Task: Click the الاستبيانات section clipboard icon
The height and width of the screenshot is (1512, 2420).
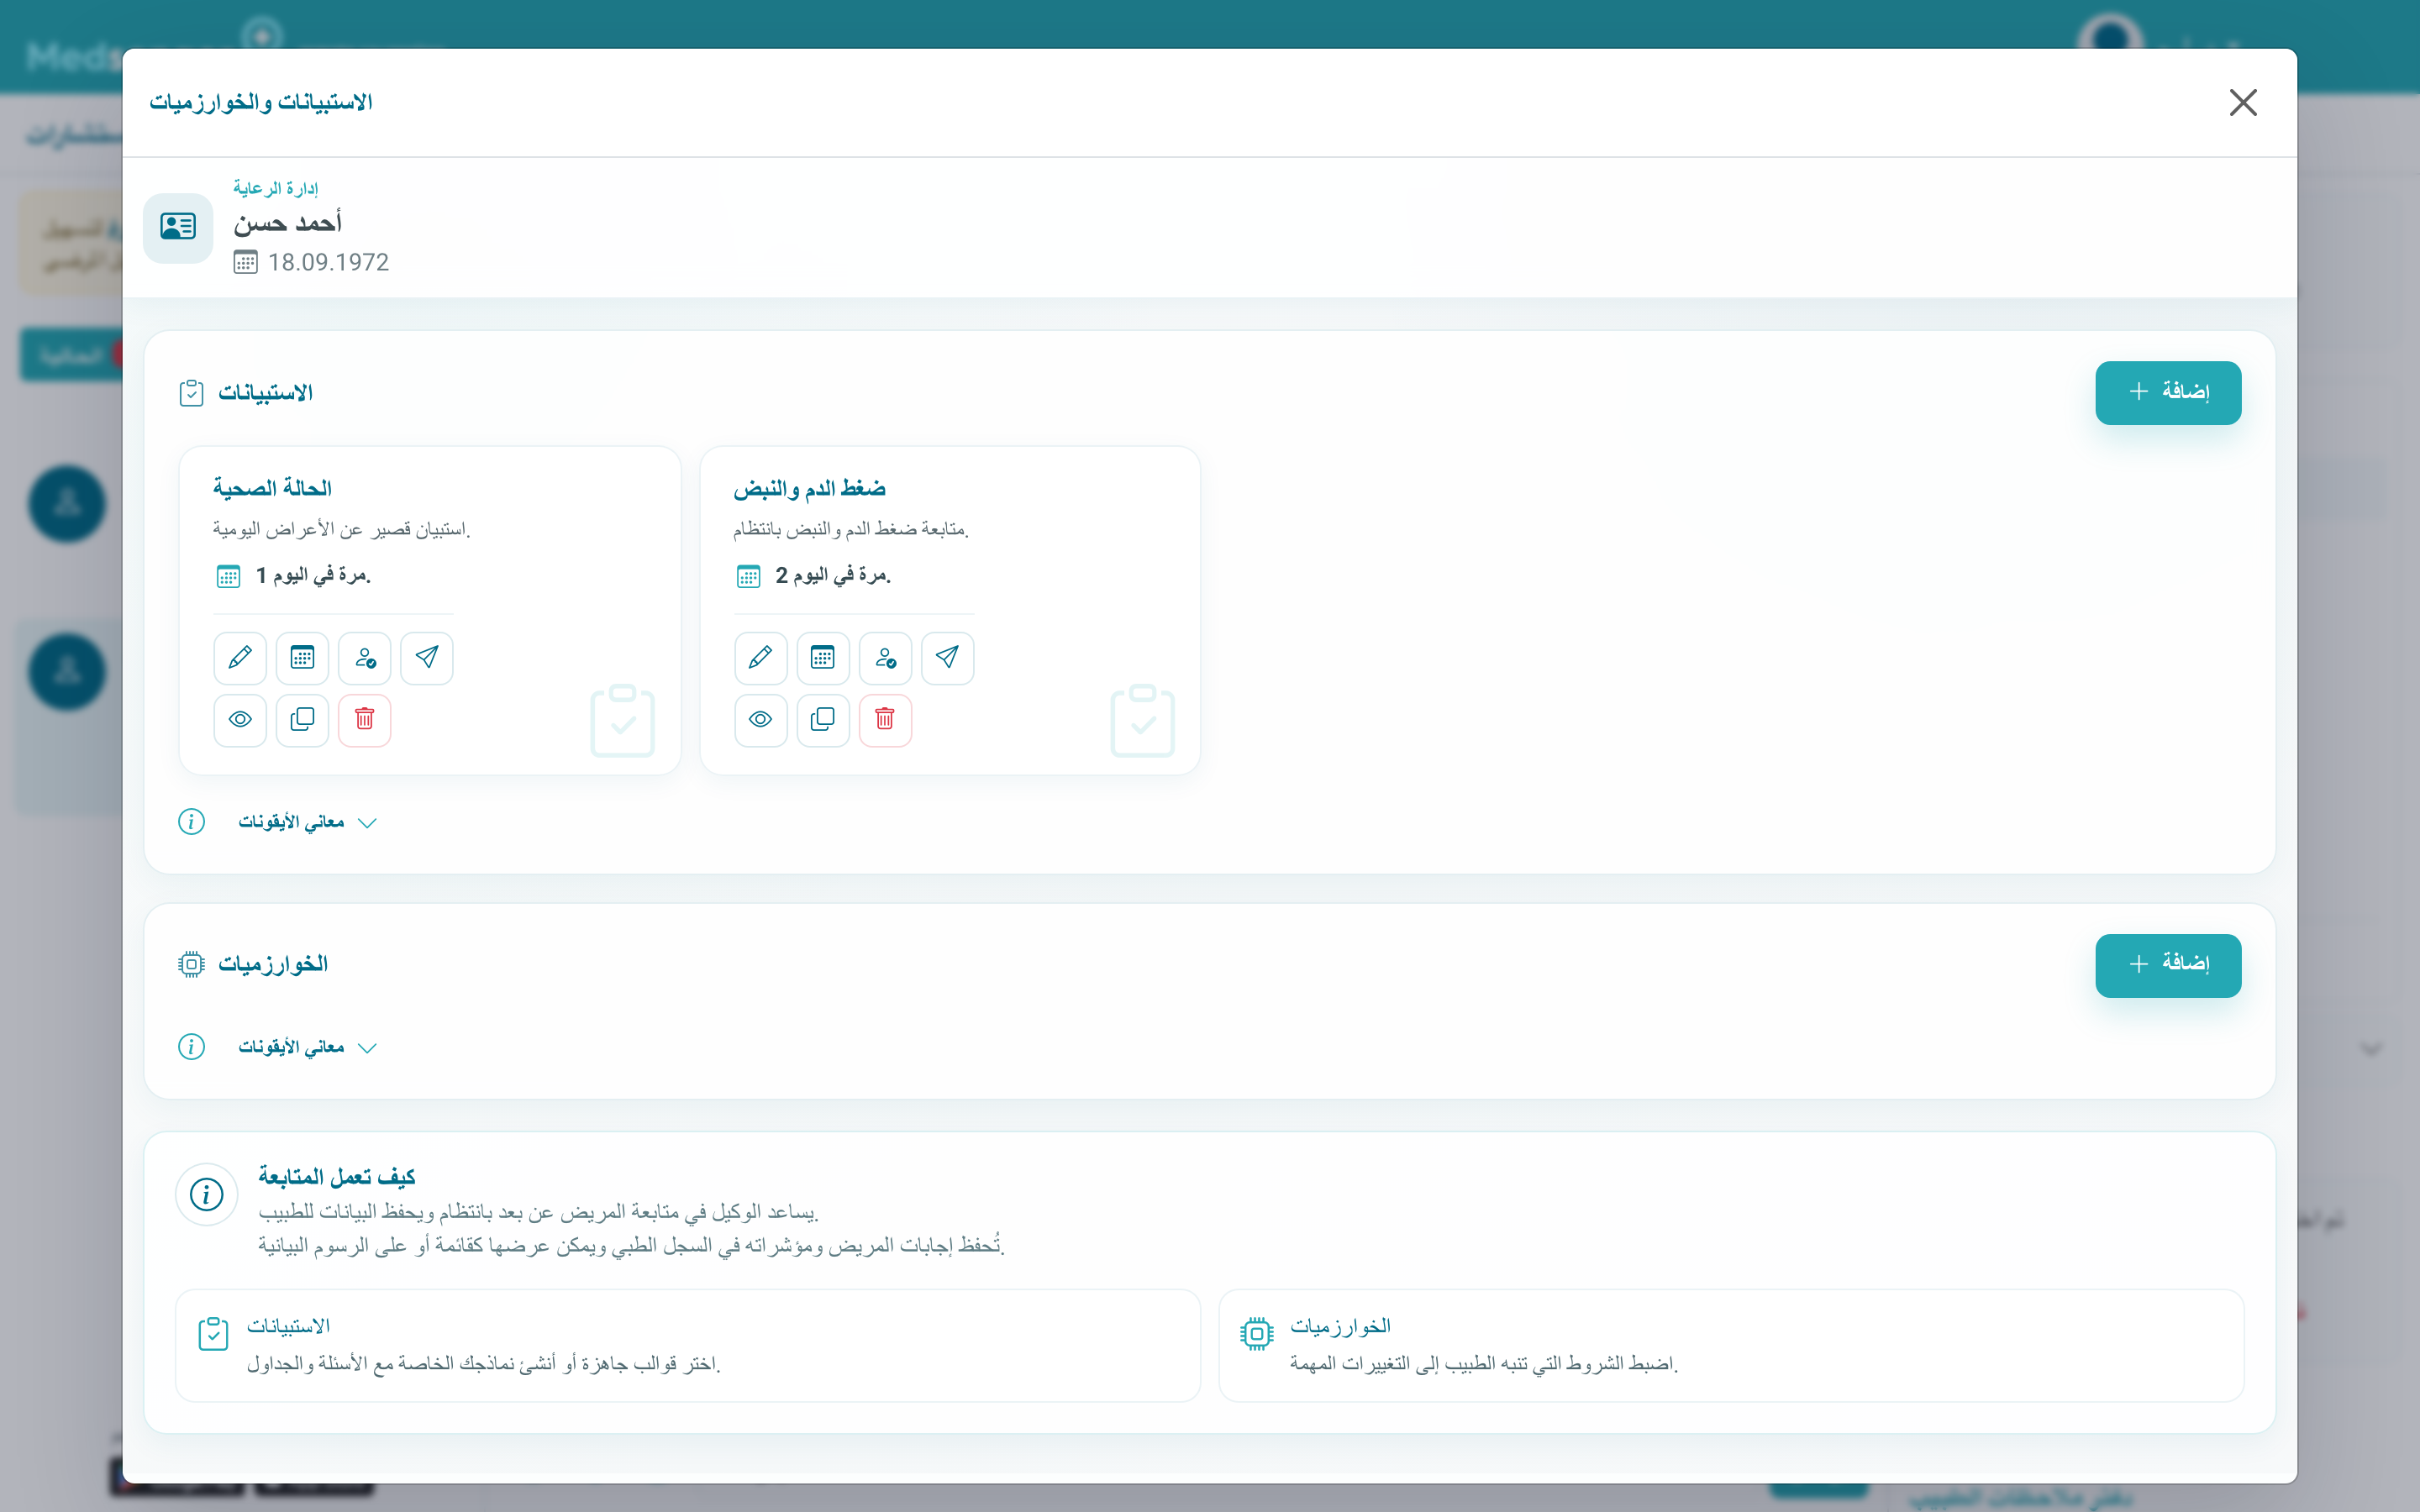Action: (191, 393)
